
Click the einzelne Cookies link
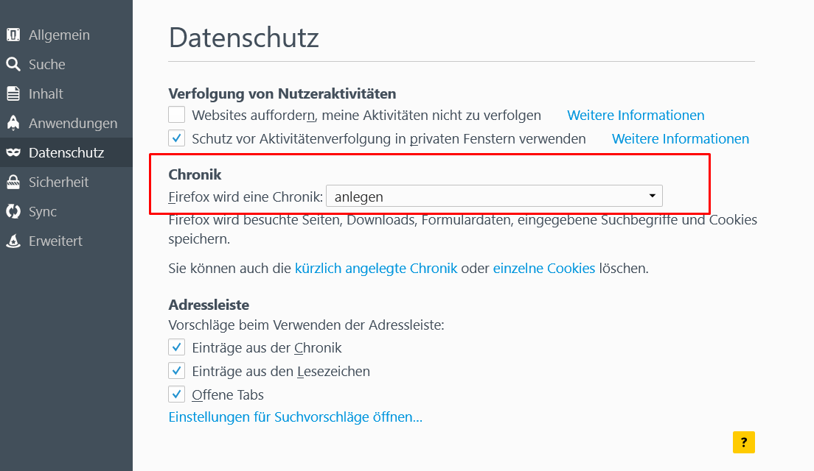coord(544,268)
